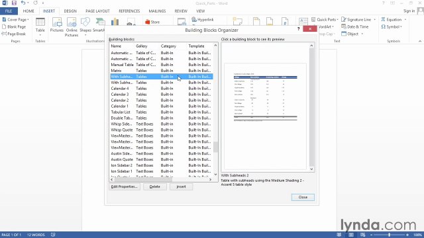Viewport: 424px width, 238px height.
Task: Click the zoom slider handle in status bar
Action: pos(389,235)
